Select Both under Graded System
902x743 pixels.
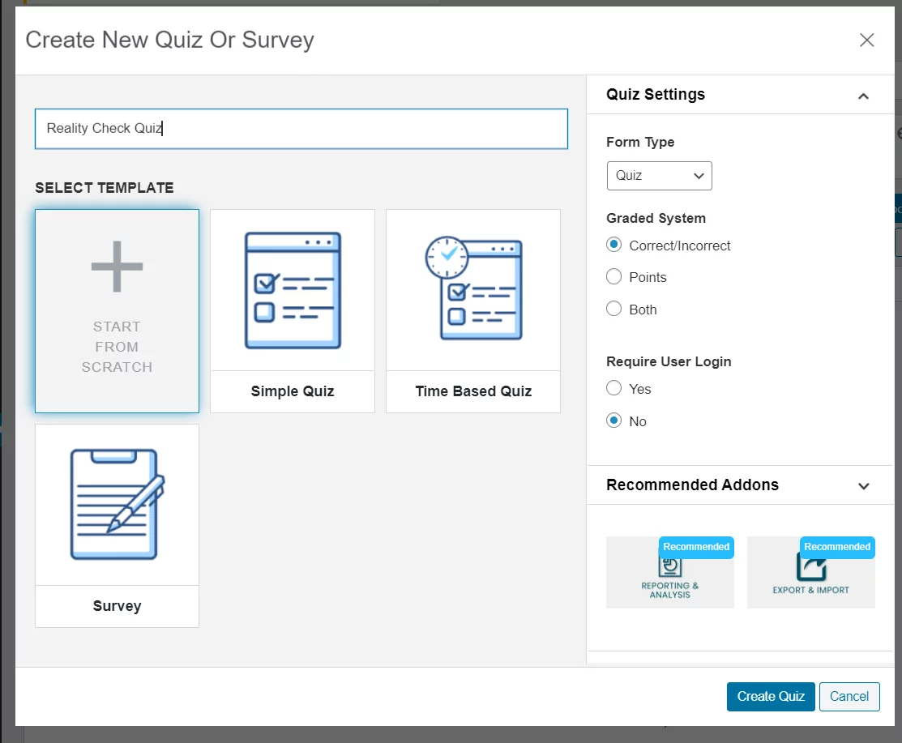point(613,309)
